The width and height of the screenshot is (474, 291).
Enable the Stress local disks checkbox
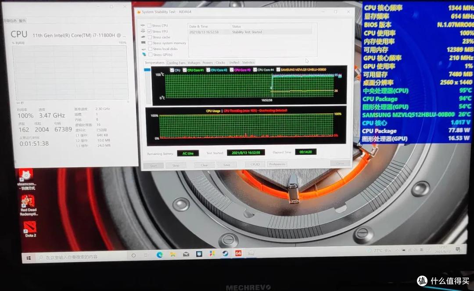point(150,49)
